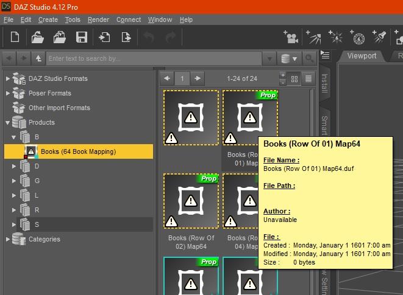Screen dimensions: 403x295
Task: Click the search text field
Action: coord(154,58)
